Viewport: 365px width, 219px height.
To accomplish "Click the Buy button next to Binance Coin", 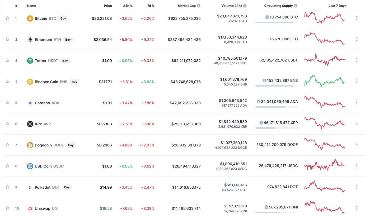I will [74, 82].
